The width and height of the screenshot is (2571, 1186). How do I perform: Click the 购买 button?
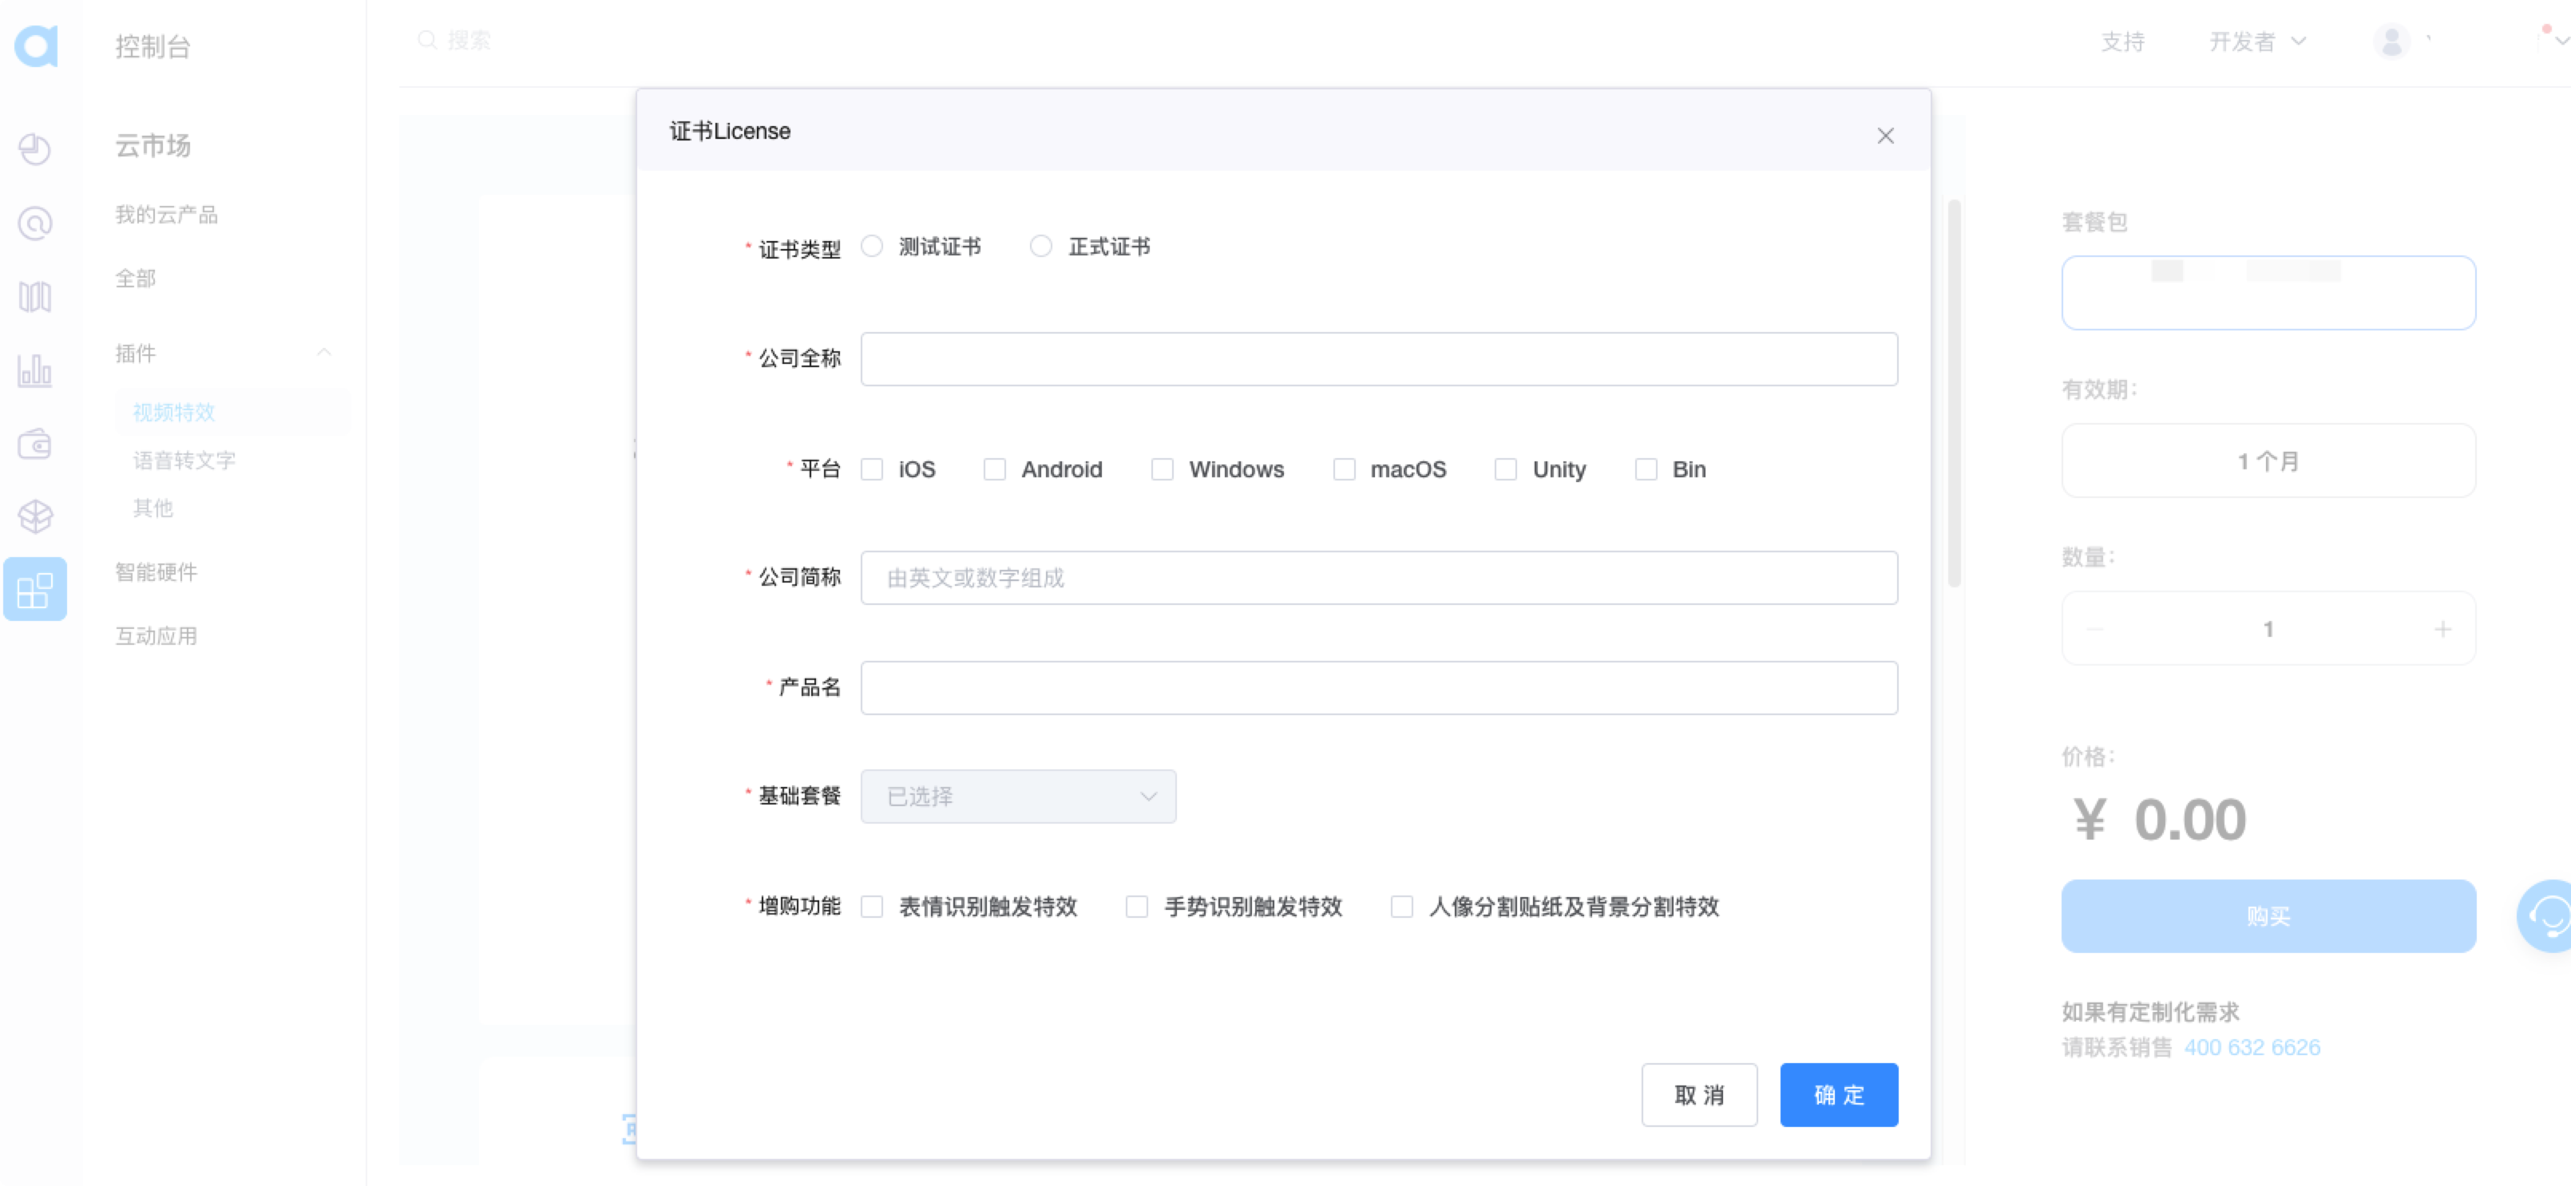click(2268, 915)
